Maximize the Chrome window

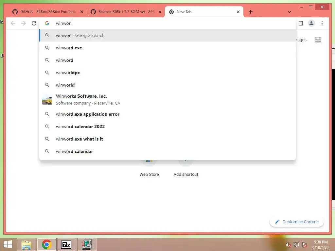[x=310, y=7]
